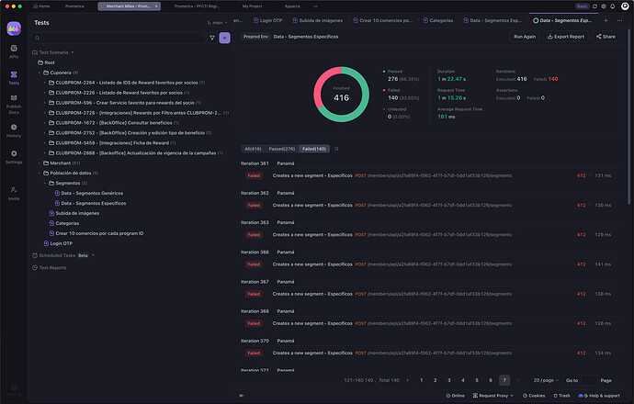The height and width of the screenshot is (404, 634).
Task: Select the Failed(140) filter
Action: tap(314, 148)
